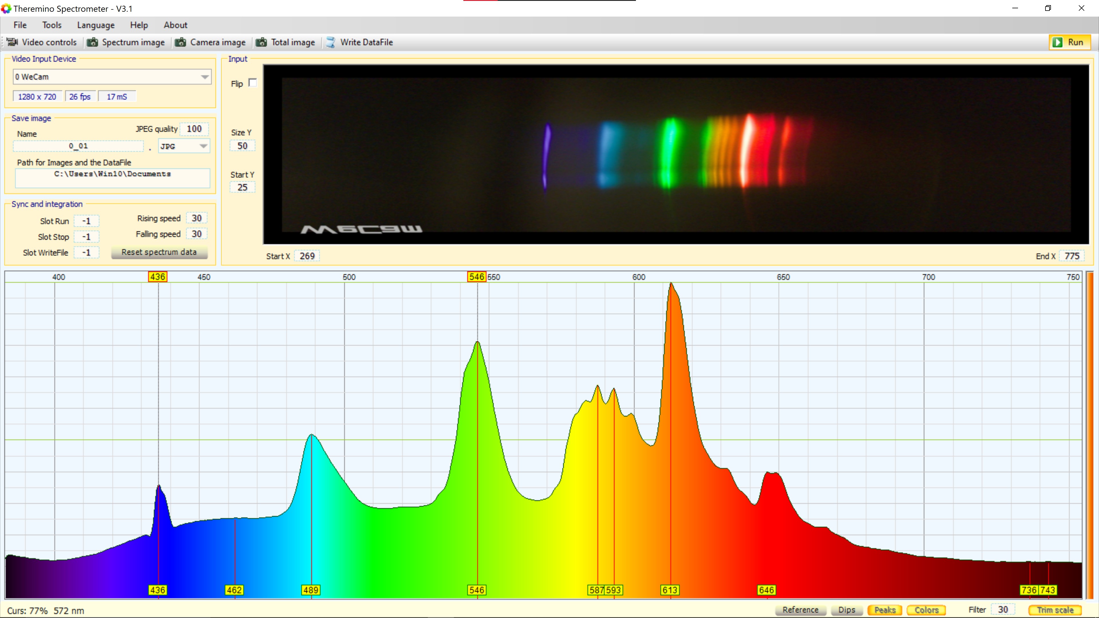
Task: Expand the WeCam video device dropdown
Action: pyautogui.click(x=205, y=77)
